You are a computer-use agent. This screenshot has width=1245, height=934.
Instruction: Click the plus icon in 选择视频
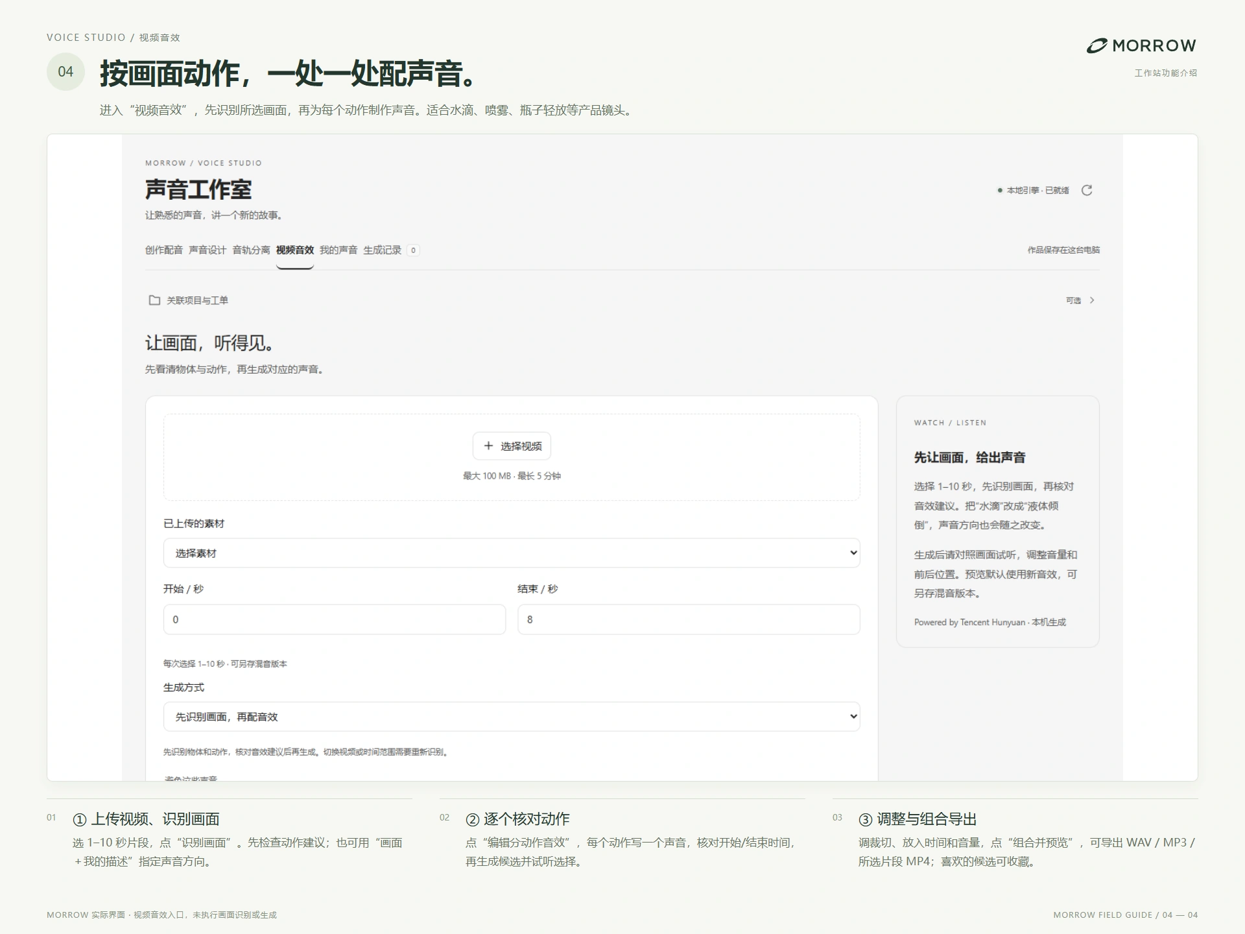tap(488, 446)
